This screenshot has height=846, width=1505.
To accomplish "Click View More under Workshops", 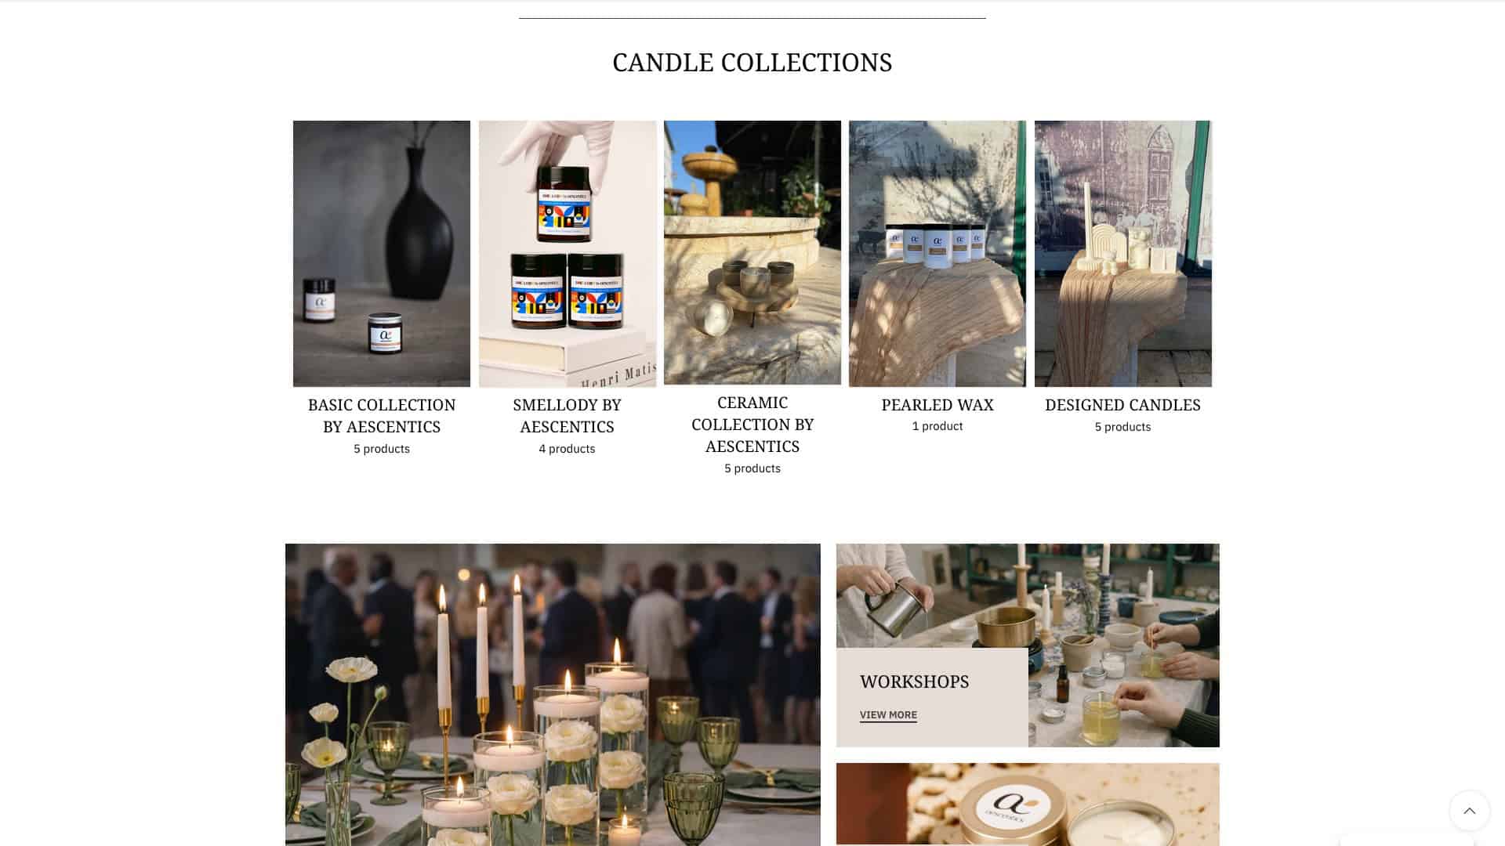I will coord(888,714).
